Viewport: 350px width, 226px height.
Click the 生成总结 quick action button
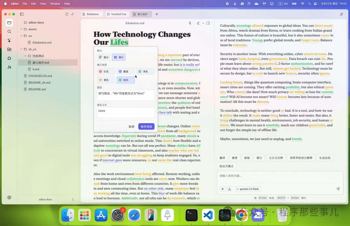pos(324,158)
